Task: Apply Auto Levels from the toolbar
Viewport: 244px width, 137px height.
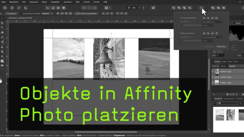Action: tap(48, 8)
